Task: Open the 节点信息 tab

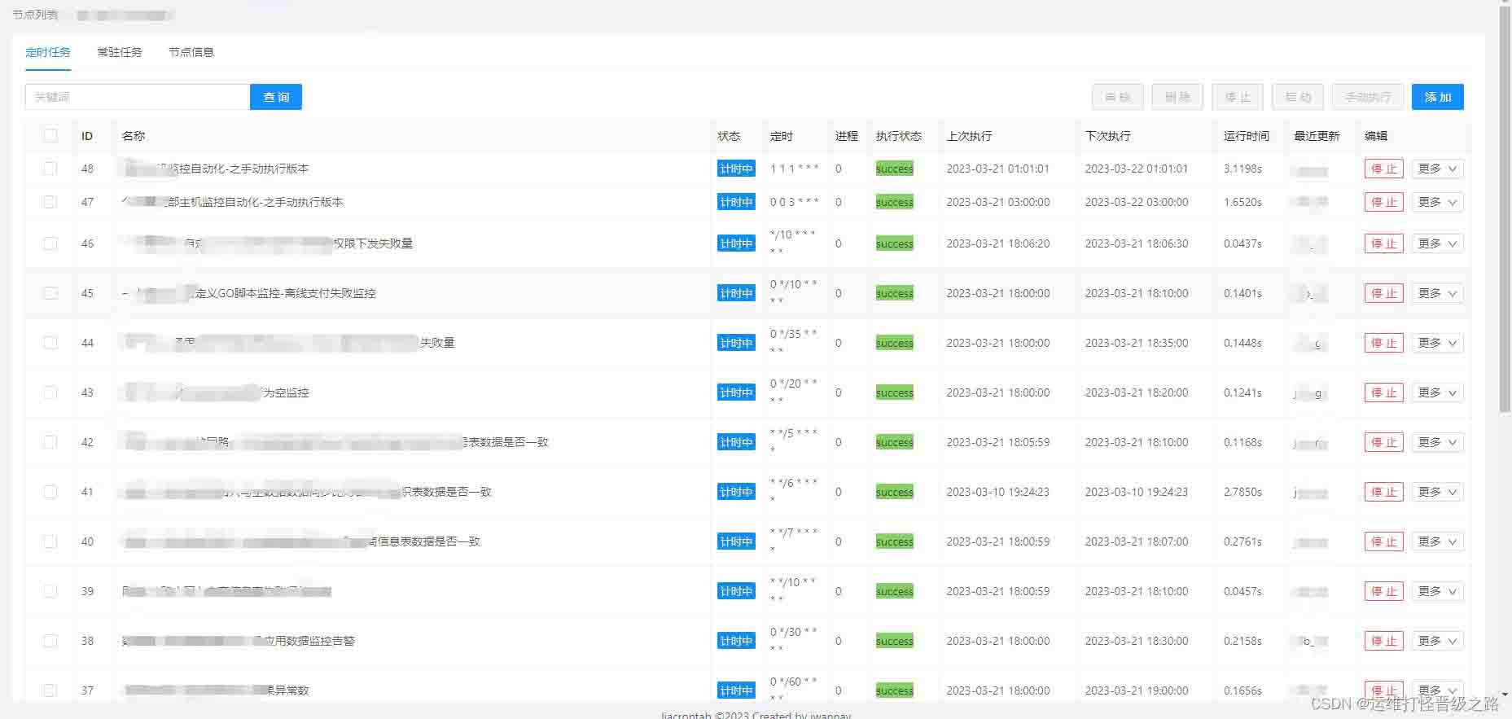Action: coord(191,52)
